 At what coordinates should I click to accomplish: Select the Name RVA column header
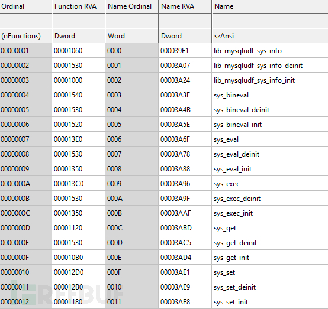pyautogui.click(x=185, y=6)
